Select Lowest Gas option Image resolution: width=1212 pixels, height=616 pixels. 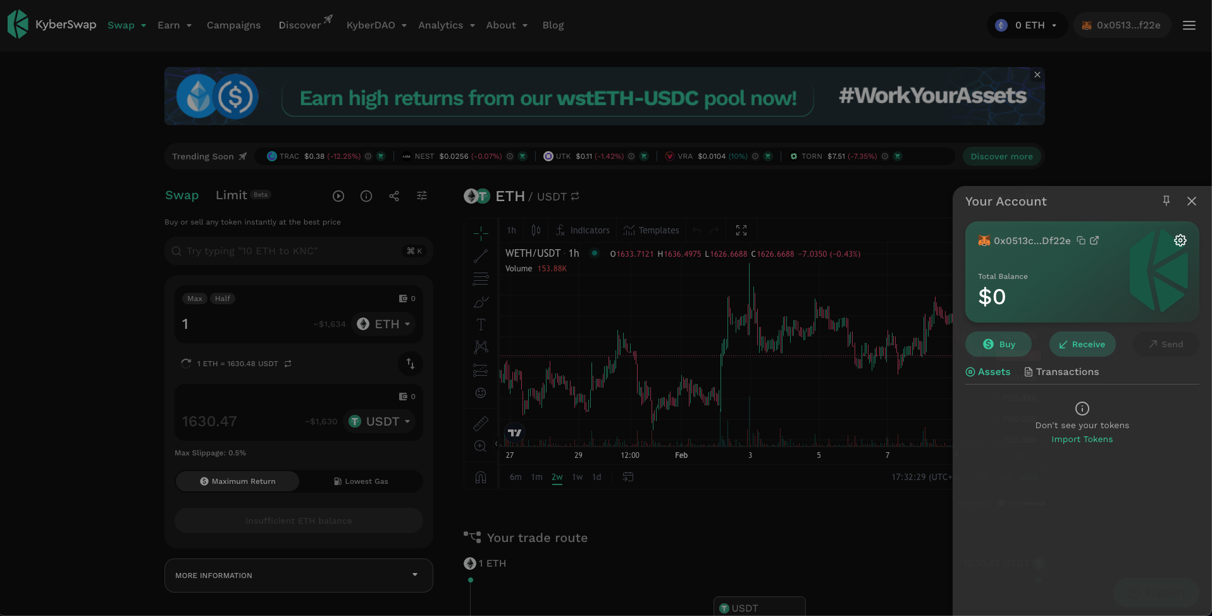[361, 481]
